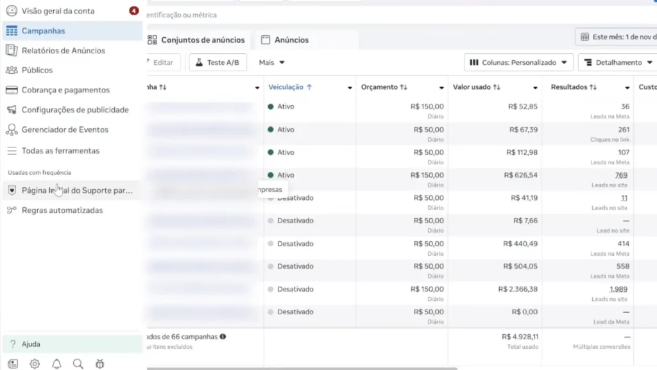Image resolution: width=657 pixels, height=370 pixels.
Task: Click the megaphone Configurações de publicidade icon
Action: click(x=12, y=110)
